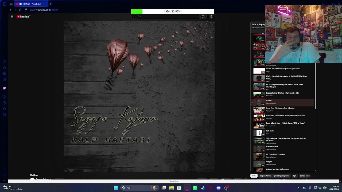Select the Meftun - YouTube tab
Screen dimensions: 342x192
31,4
